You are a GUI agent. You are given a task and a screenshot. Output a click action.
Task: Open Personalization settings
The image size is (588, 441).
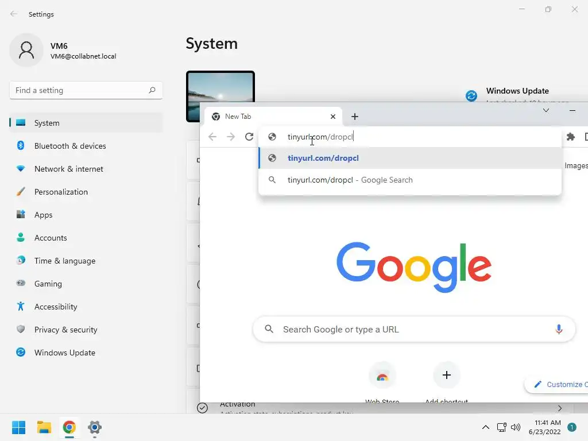86,192
